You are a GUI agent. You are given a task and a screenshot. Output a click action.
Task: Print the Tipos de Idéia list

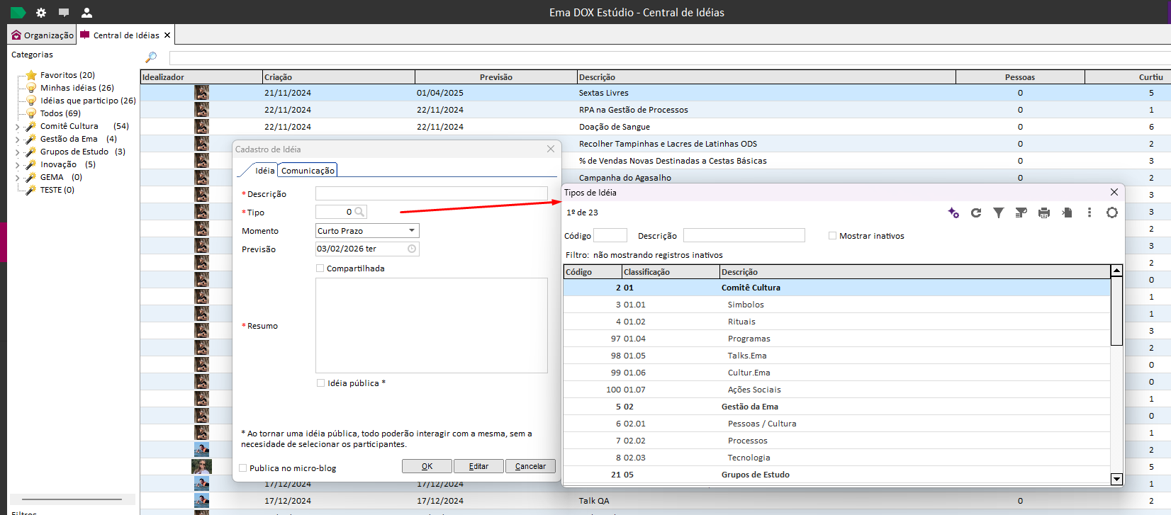1043,213
